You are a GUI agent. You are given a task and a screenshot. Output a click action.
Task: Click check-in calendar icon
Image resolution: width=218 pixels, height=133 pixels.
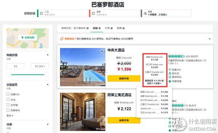click(x=41, y=13)
